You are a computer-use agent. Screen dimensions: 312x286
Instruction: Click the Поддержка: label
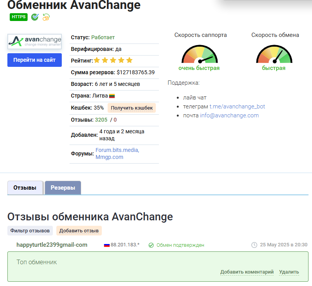coord(183,83)
